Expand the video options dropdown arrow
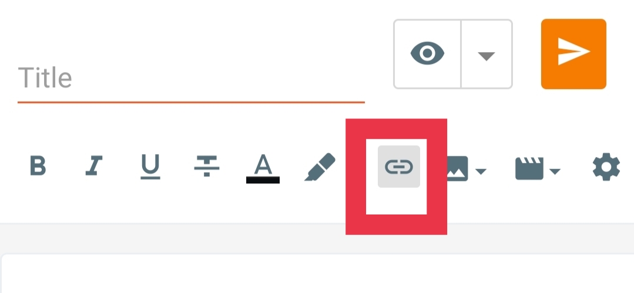 tap(555, 172)
